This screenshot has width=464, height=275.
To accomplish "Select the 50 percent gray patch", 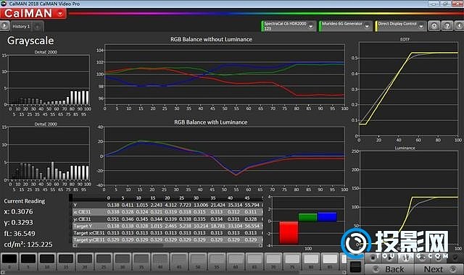I will click(x=198, y=262).
